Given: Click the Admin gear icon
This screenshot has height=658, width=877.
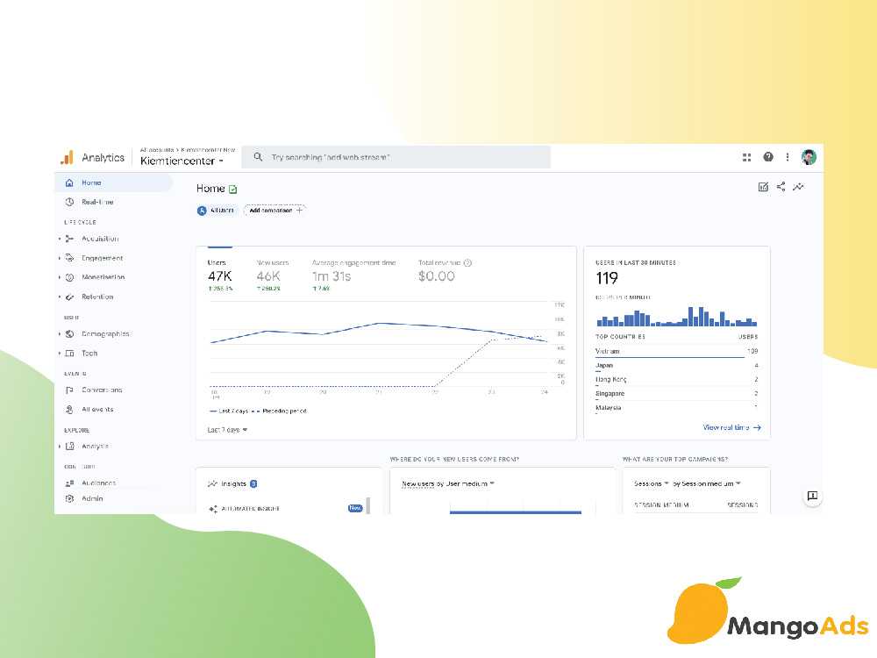Looking at the screenshot, I should pyautogui.click(x=69, y=498).
